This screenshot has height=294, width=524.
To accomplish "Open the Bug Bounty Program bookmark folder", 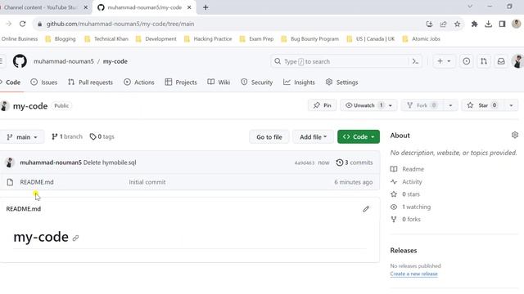I will (309, 39).
